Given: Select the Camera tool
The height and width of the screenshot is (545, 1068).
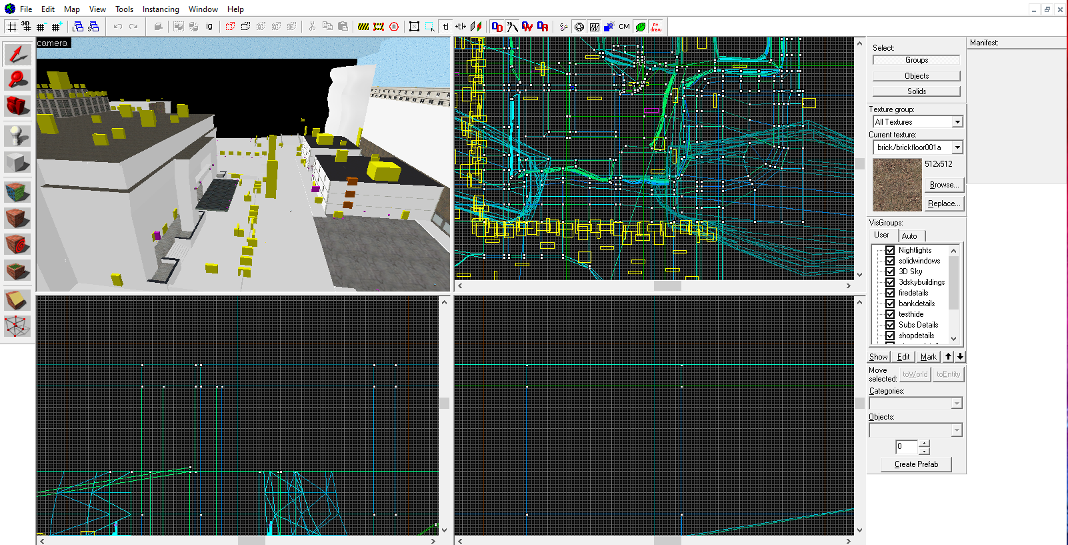Looking at the screenshot, I should click(x=17, y=106).
